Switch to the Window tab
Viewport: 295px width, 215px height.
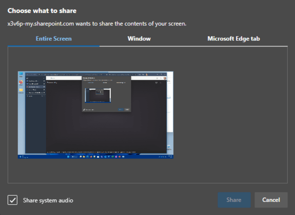click(x=139, y=39)
